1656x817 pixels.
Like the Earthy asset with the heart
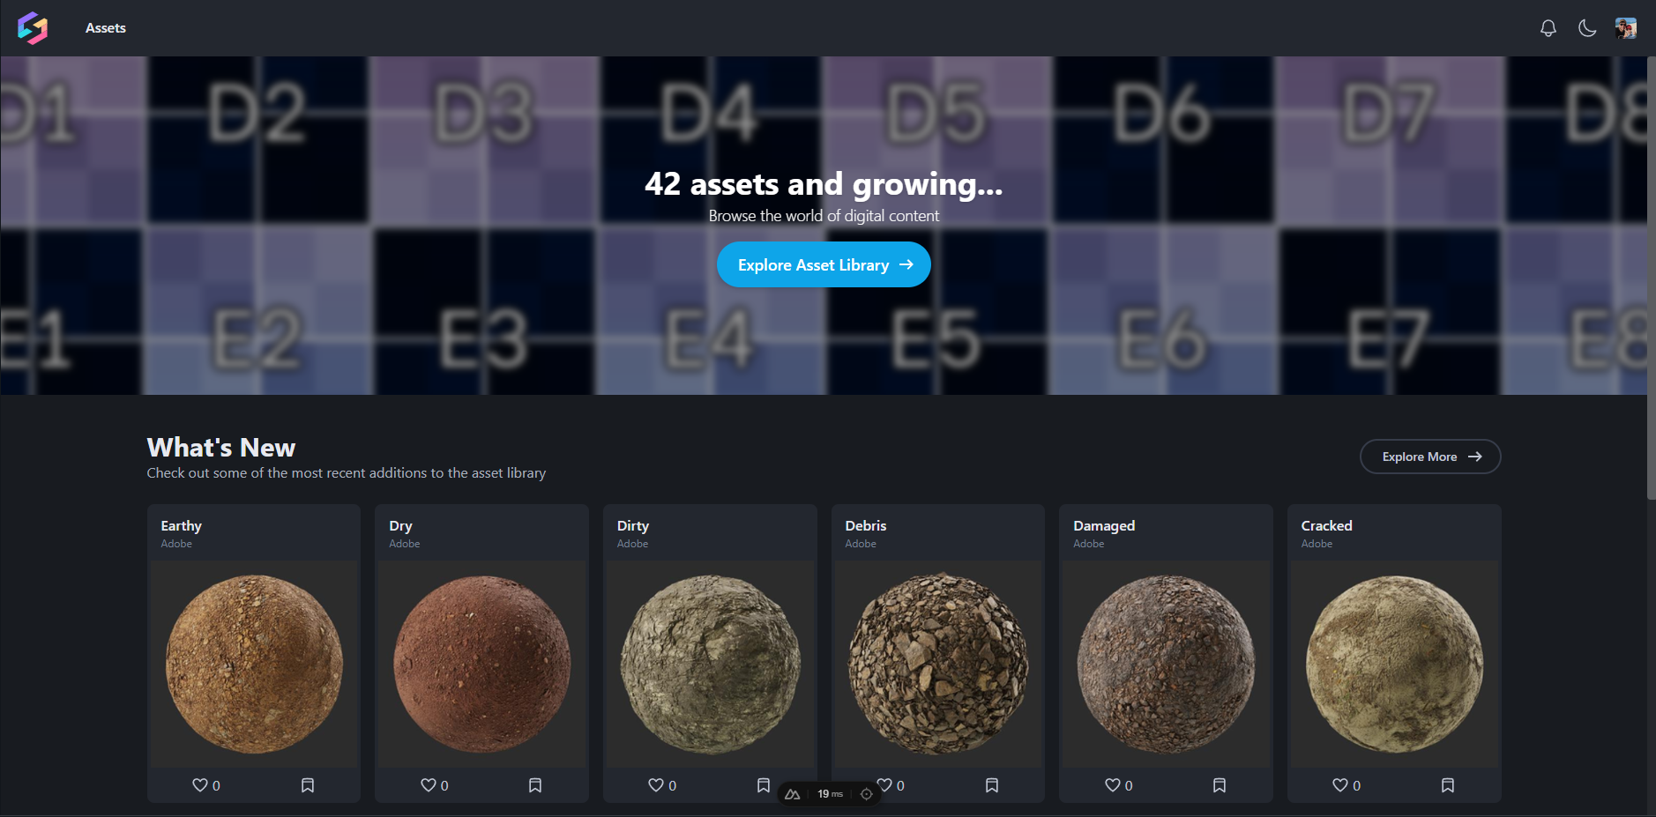coord(200,785)
